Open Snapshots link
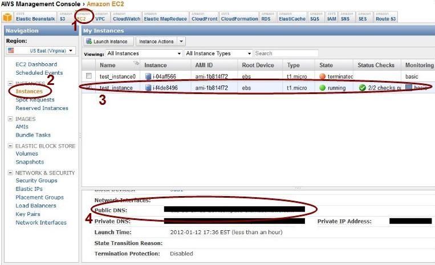The height and width of the screenshot is (265, 435). pos(30,162)
